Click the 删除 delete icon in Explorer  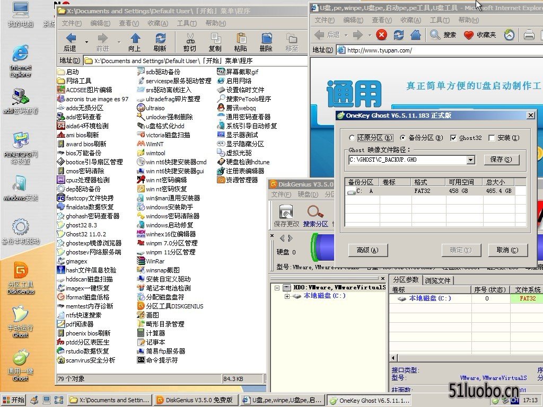click(266, 42)
